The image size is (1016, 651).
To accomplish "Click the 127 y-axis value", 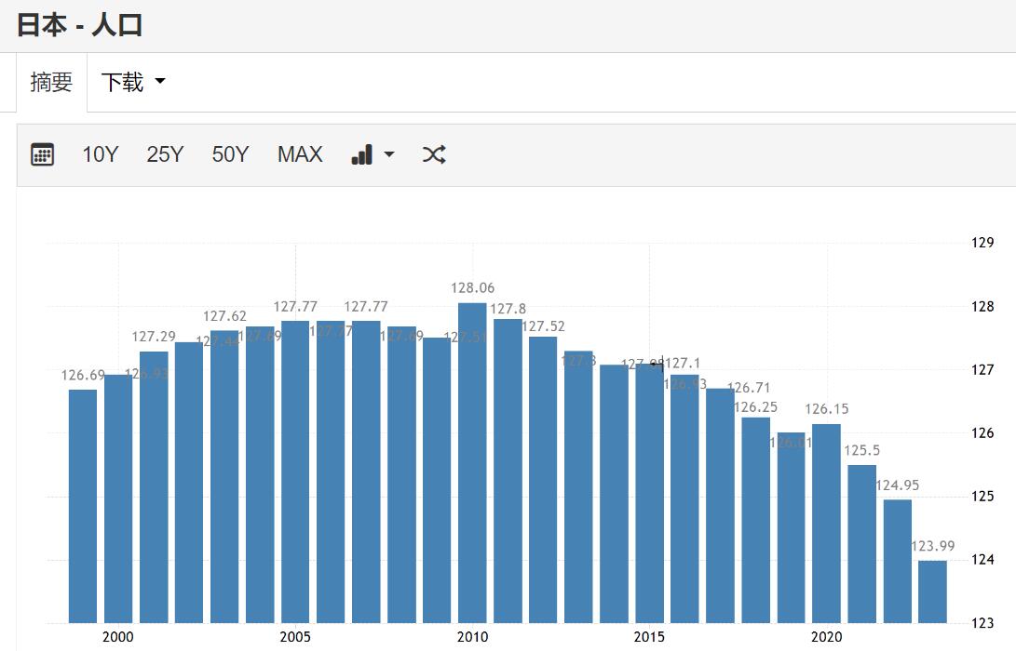I will 982,370.
